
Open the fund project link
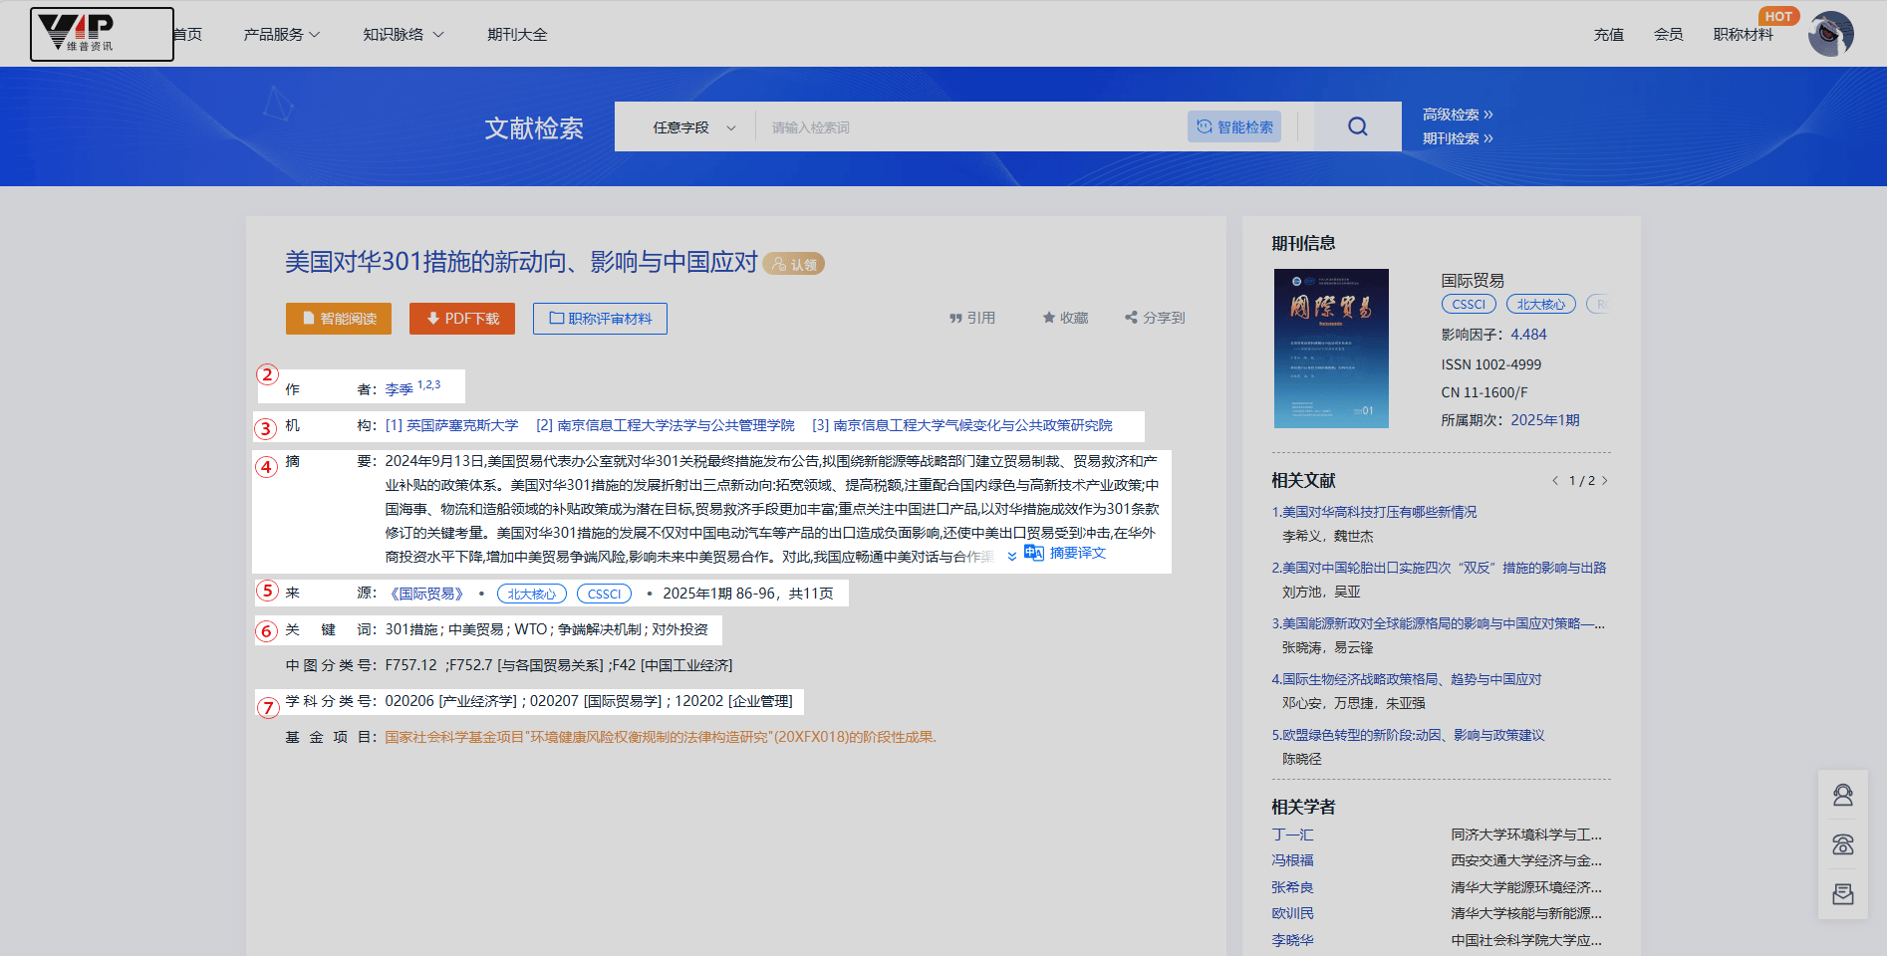[x=661, y=737]
